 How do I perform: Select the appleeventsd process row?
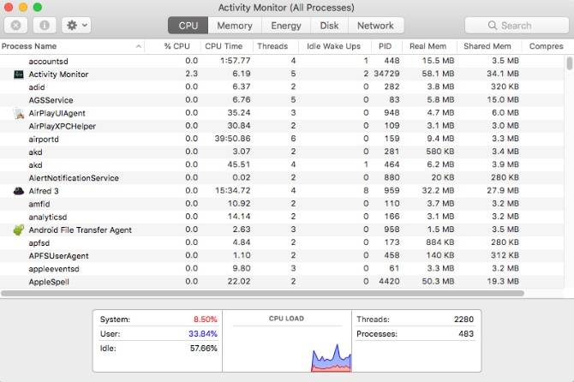tap(282, 269)
